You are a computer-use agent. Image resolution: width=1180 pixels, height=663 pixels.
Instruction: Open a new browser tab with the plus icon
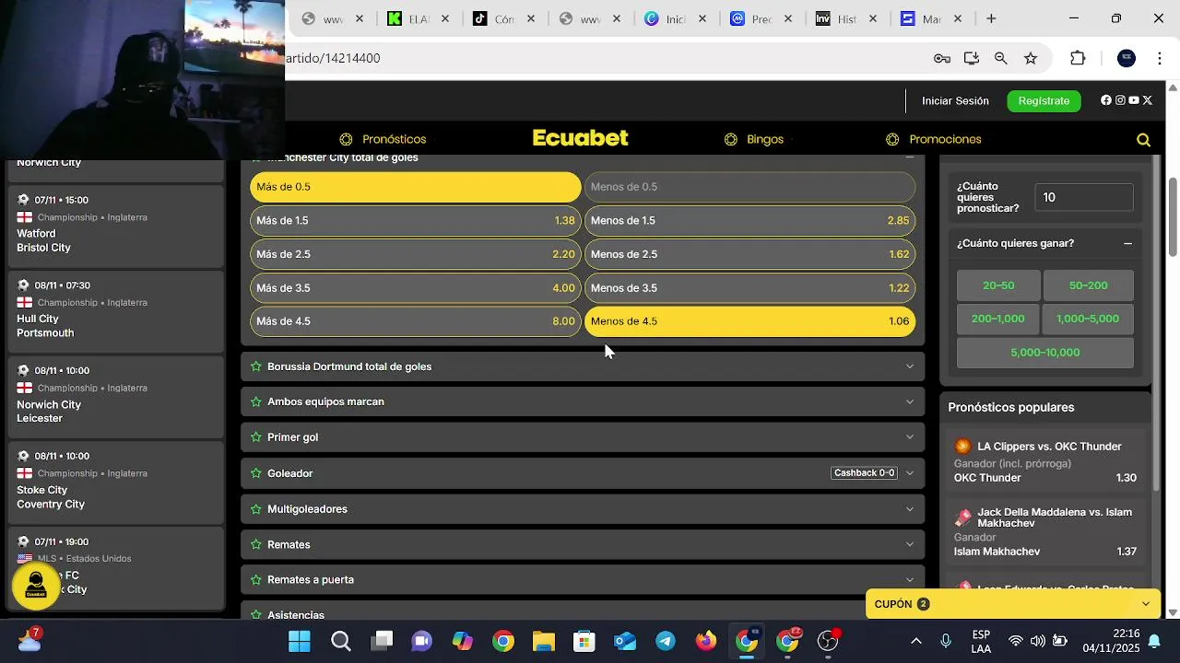[x=991, y=18]
